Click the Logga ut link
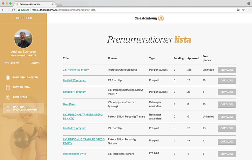This screenshot has height=160, width=252. (35, 63)
